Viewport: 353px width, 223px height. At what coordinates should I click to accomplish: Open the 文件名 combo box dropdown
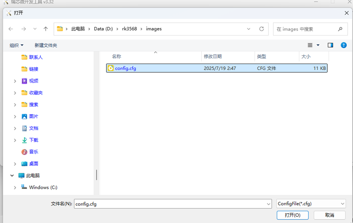(269, 204)
